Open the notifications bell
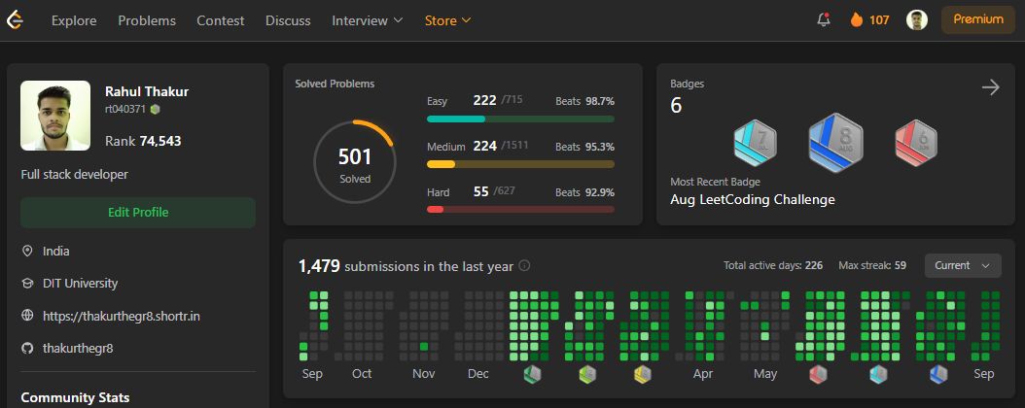The height and width of the screenshot is (408, 1025). (824, 19)
